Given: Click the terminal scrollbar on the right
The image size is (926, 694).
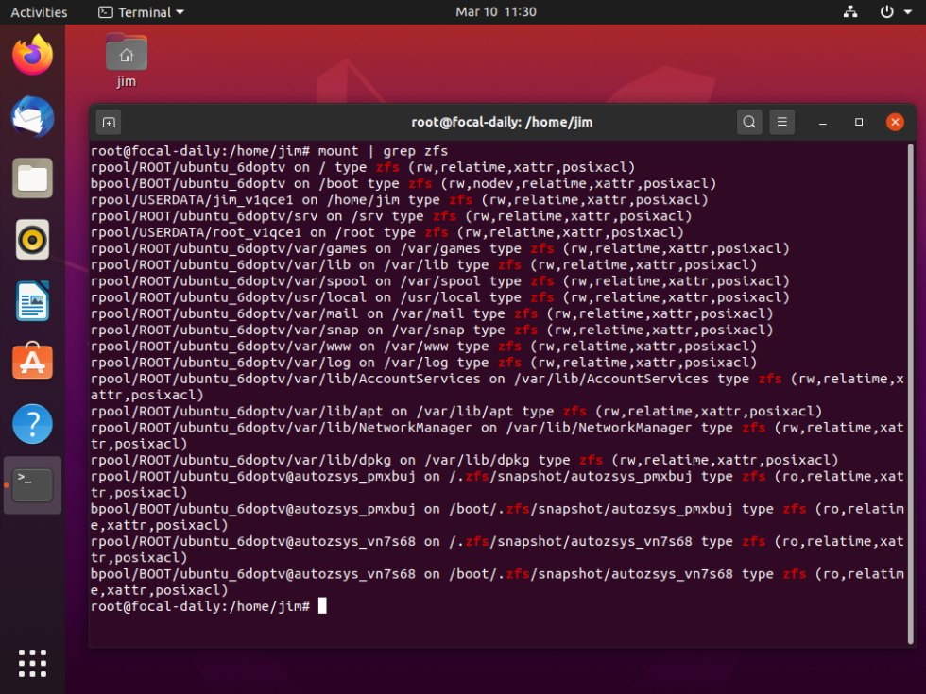Looking at the screenshot, I should (911, 378).
